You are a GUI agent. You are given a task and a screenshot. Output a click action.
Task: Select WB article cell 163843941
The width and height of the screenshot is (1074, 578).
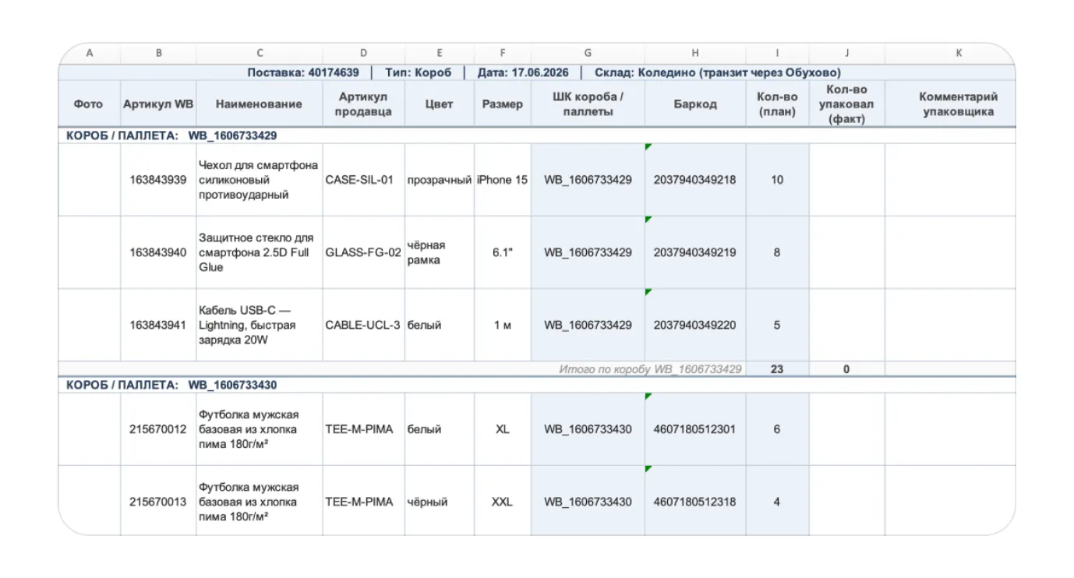pos(159,325)
